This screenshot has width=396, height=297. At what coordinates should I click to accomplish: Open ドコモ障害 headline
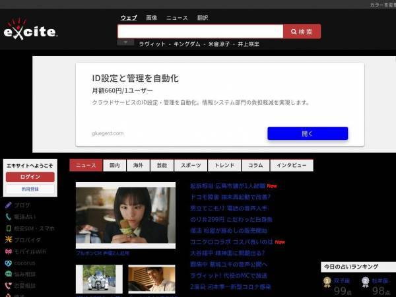pos(230,197)
